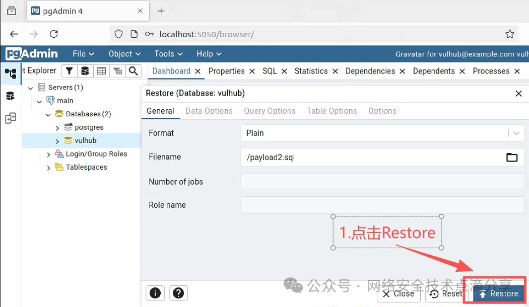Viewport: 529px width, 307px height.
Task: Bookmark page with star icon
Action: pyautogui.click(x=510, y=34)
